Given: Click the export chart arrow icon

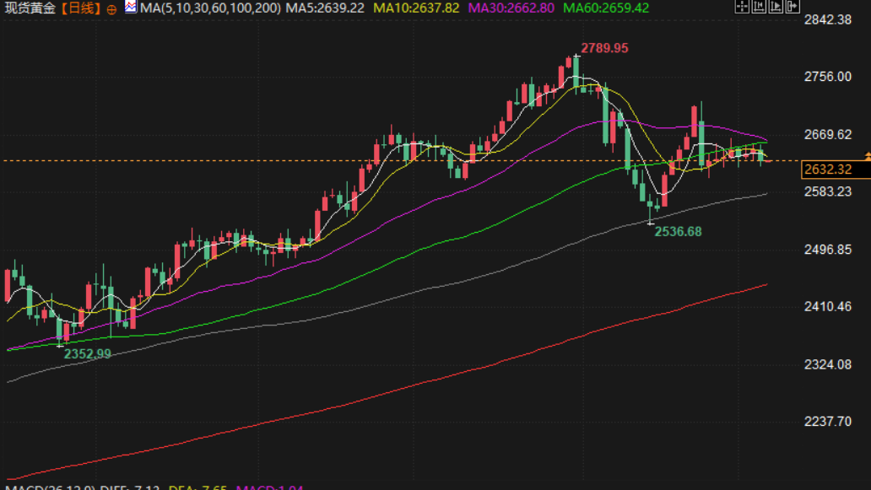Looking at the screenshot, I should pyautogui.click(x=793, y=7).
